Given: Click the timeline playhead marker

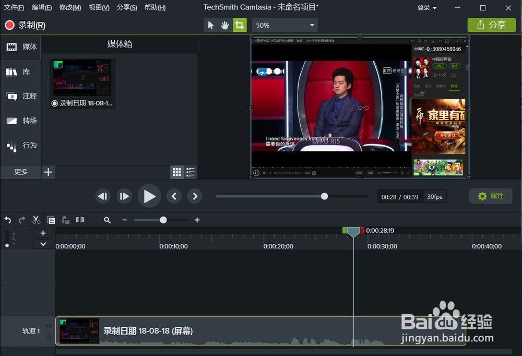Looking at the screenshot, I should [353, 232].
